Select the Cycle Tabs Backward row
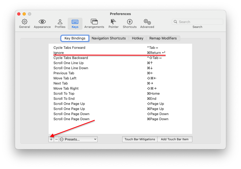Image resolution: width=241 pixels, height=169 pixels. coord(120,58)
